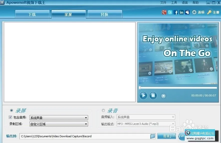Click the MySpace share icon
Screen dimensions: 221x143
187,12
